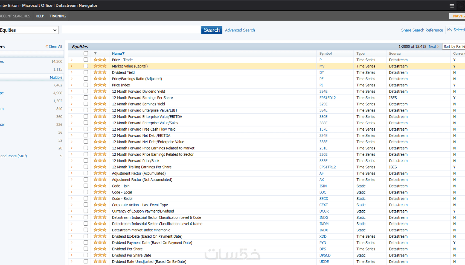Click stars for 12 Month Forward Net Debt/EBITDA
The width and height of the screenshot is (465, 265).
(x=100, y=136)
